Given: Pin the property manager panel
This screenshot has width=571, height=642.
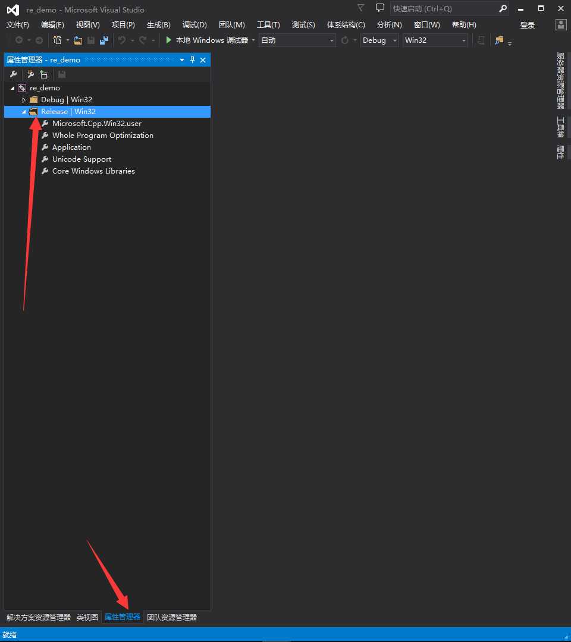Looking at the screenshot, I should click(193, 60).
